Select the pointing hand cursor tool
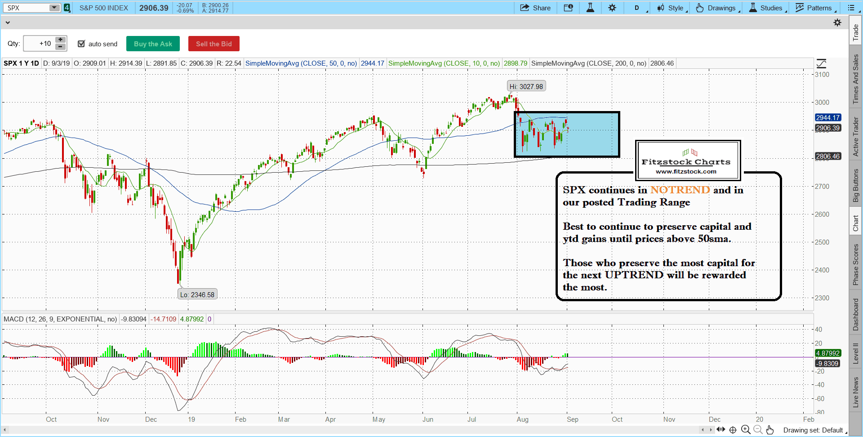Viewport: 863px width, 437px height. (x=770, y=430)
